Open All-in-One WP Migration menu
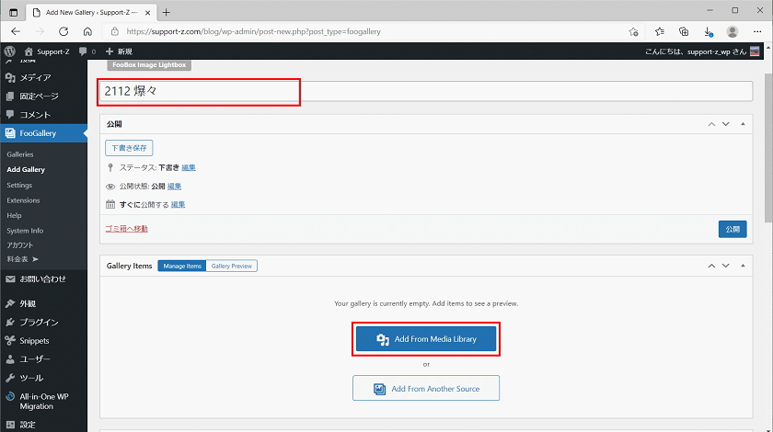The height and width of the screenshot is (432, 773). [x=42, y=401]
